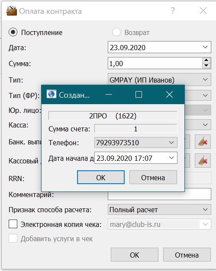Viewport: 216px width, 271px height.
Task: Open the Дата начала dropdown 23.09.2020 17:07
Action: pyautogui.click(x=136, y=158)
